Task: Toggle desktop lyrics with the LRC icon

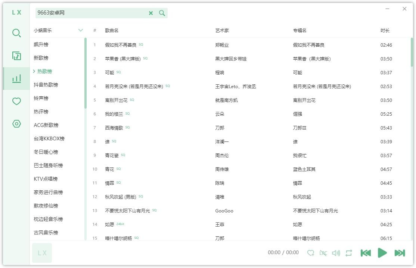Action: coord(323,252)
